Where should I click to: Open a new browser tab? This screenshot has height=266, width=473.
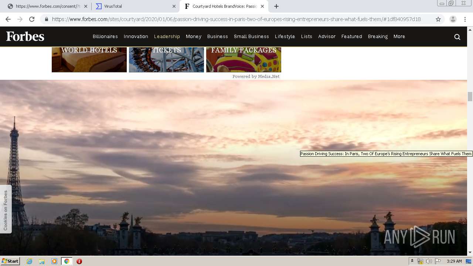coord(276,6)
